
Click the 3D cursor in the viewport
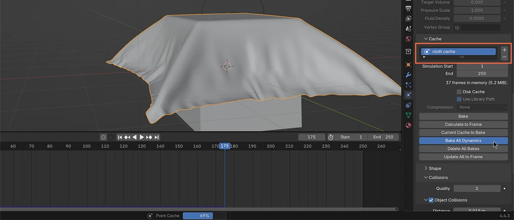[227, 65]
